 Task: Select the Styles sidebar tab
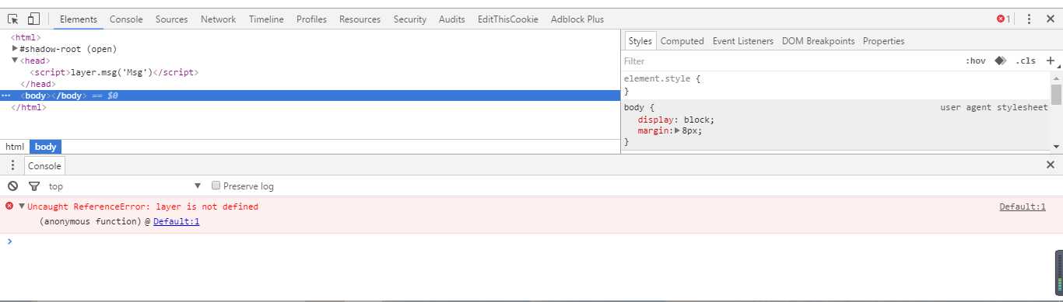tap(640, 41)
